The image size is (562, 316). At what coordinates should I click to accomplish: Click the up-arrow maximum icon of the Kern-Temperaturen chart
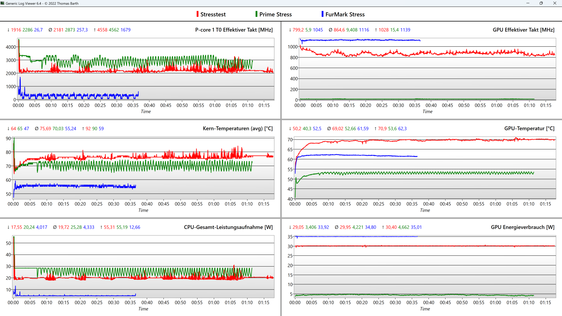point(83,128)
